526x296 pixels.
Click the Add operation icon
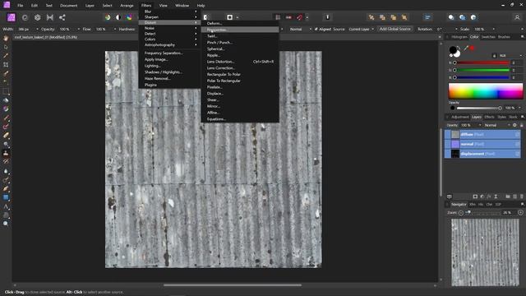coord(451,17)
